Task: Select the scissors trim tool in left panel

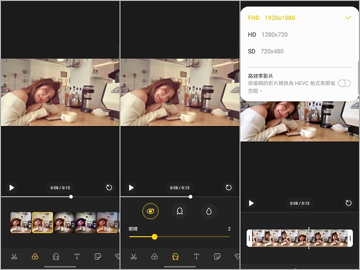Action: [14, 256]
